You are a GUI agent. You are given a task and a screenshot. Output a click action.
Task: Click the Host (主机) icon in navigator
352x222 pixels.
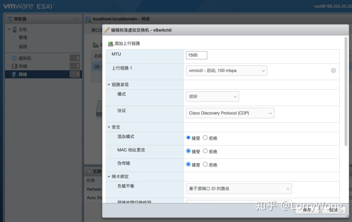click(15, 29)
